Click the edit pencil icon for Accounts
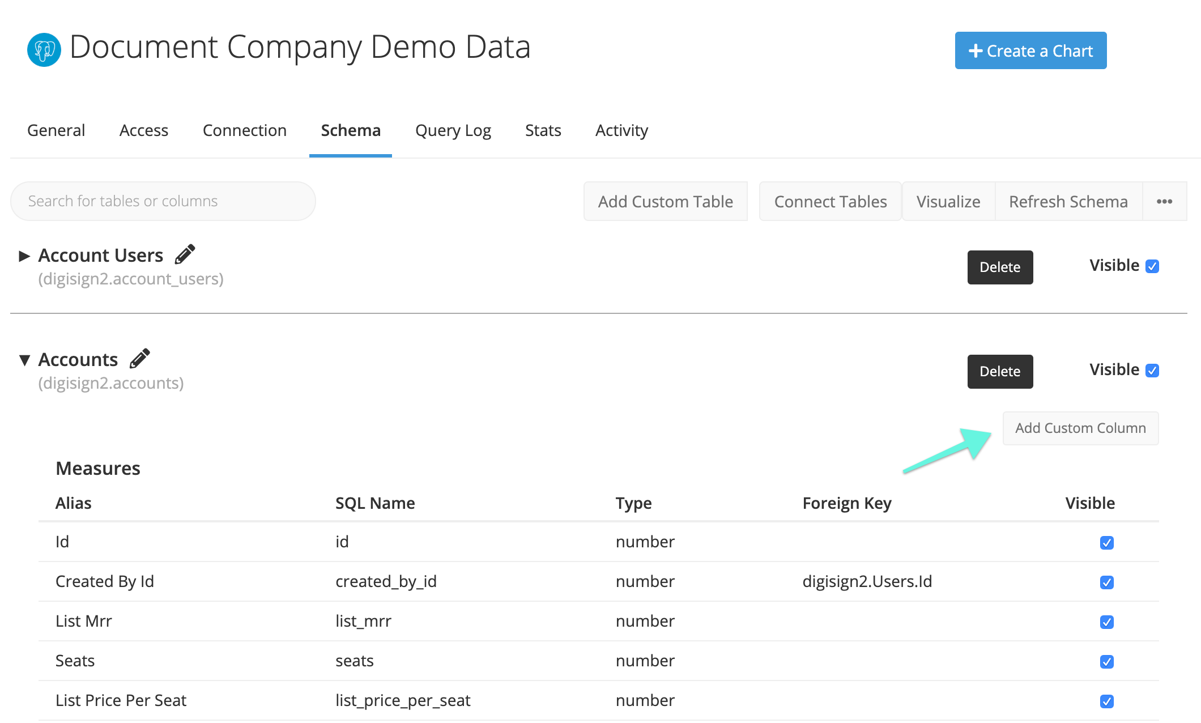This screenshot has width=1201, height=723. [x=140, y=359]
